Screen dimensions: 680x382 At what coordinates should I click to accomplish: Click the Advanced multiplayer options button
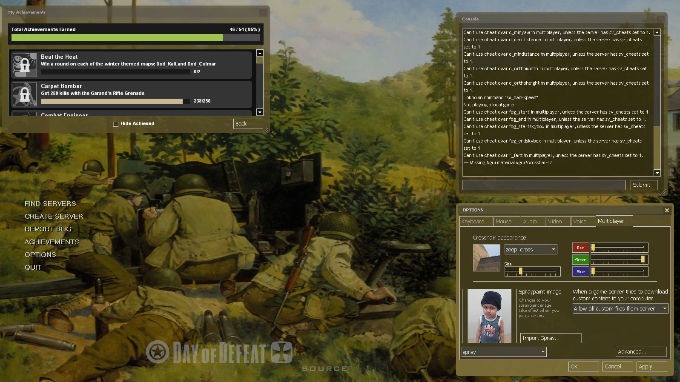point(641,352)
